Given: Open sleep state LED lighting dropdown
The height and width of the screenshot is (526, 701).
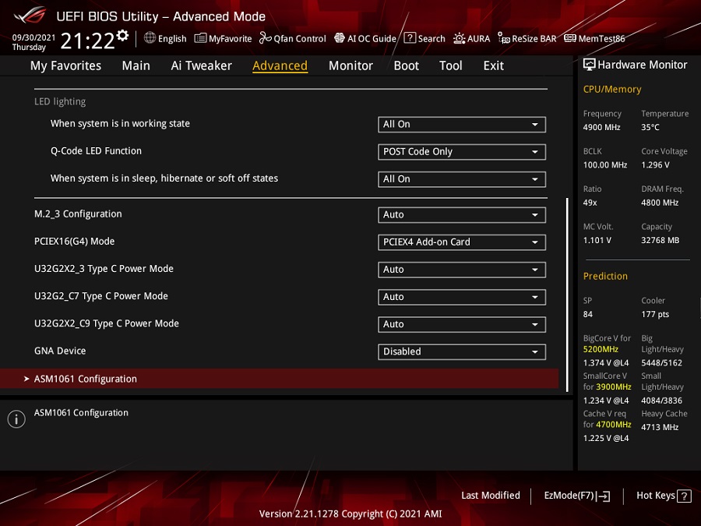Looking at the screenshot, I should pos(462,179).
